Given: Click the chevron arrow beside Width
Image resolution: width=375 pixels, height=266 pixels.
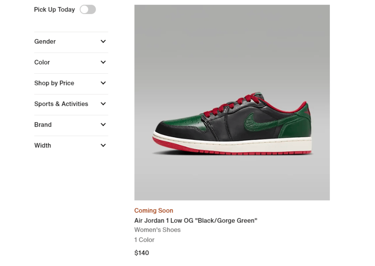Looking at the screenshot, I should tap(103, 146).
